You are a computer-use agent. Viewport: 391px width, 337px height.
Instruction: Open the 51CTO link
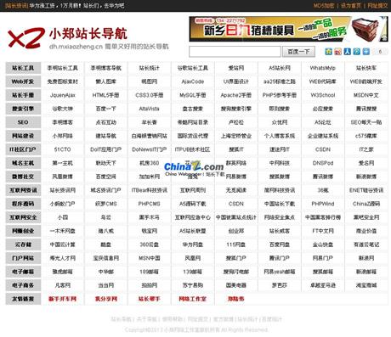[62, 149]
